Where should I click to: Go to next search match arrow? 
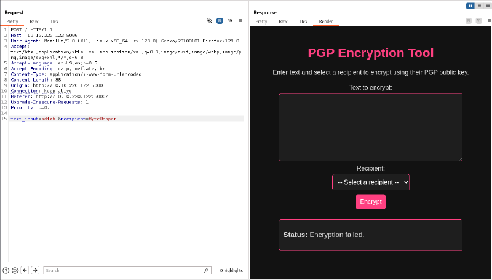35,270
